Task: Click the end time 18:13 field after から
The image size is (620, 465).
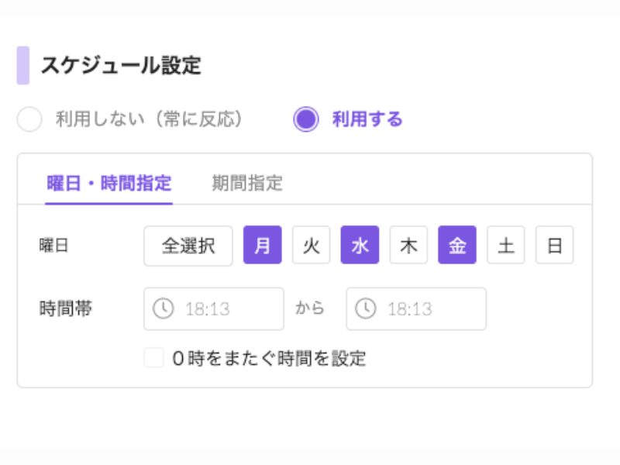Action: coord(416,308)
